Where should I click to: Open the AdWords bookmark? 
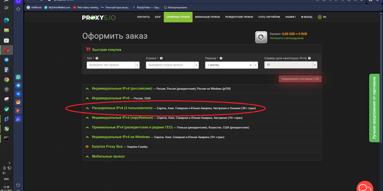pyautogui.click(x=34, y=7)
